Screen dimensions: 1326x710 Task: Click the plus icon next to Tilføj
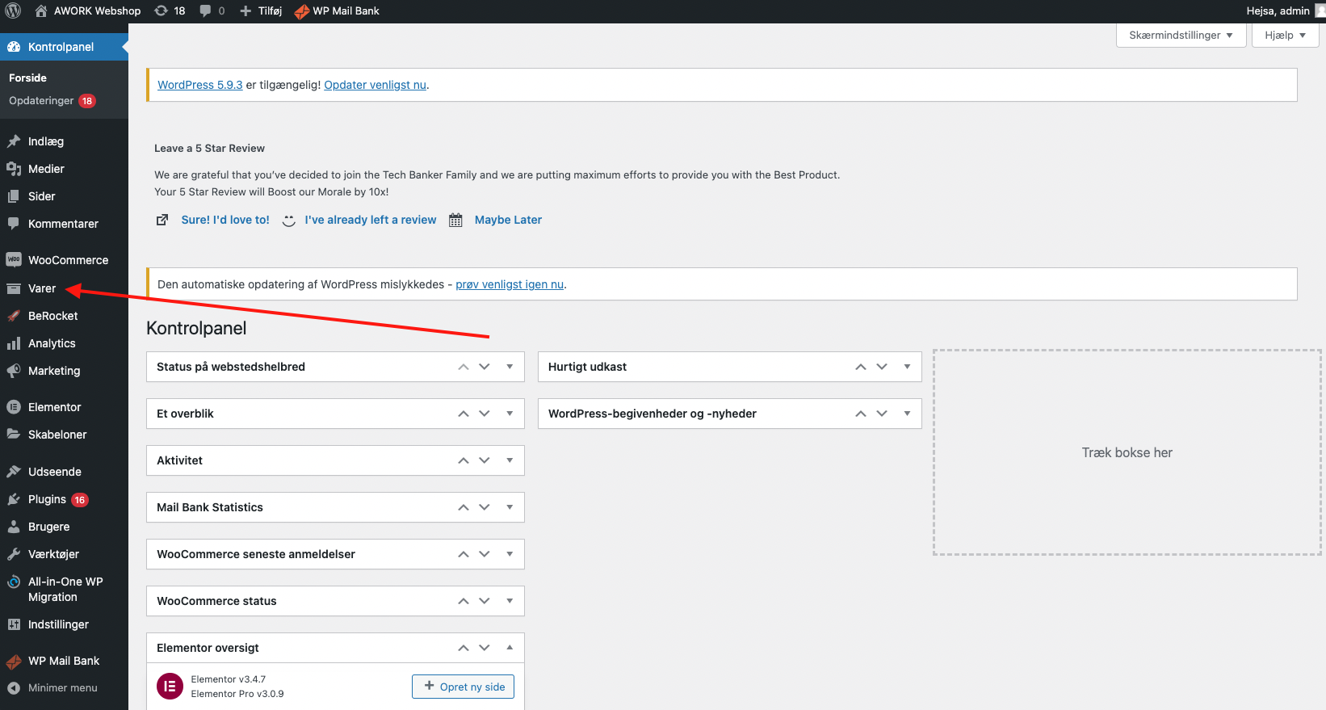tap(245, 11)
